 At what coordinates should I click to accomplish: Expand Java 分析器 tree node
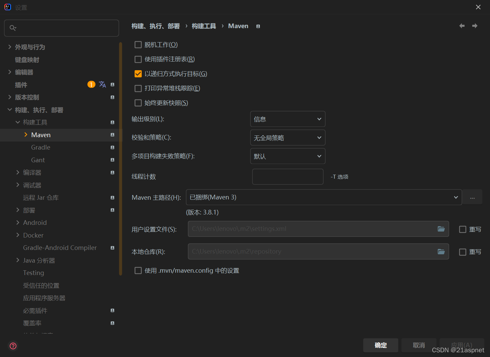pyautogui.click(x=18, y=260)
